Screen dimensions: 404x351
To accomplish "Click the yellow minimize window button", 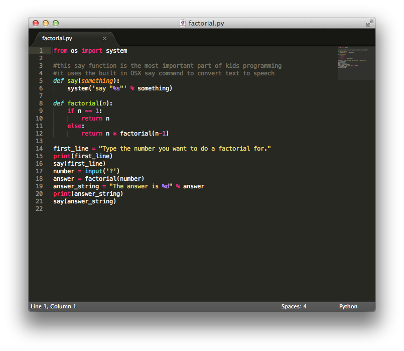I will click(46, 23).
